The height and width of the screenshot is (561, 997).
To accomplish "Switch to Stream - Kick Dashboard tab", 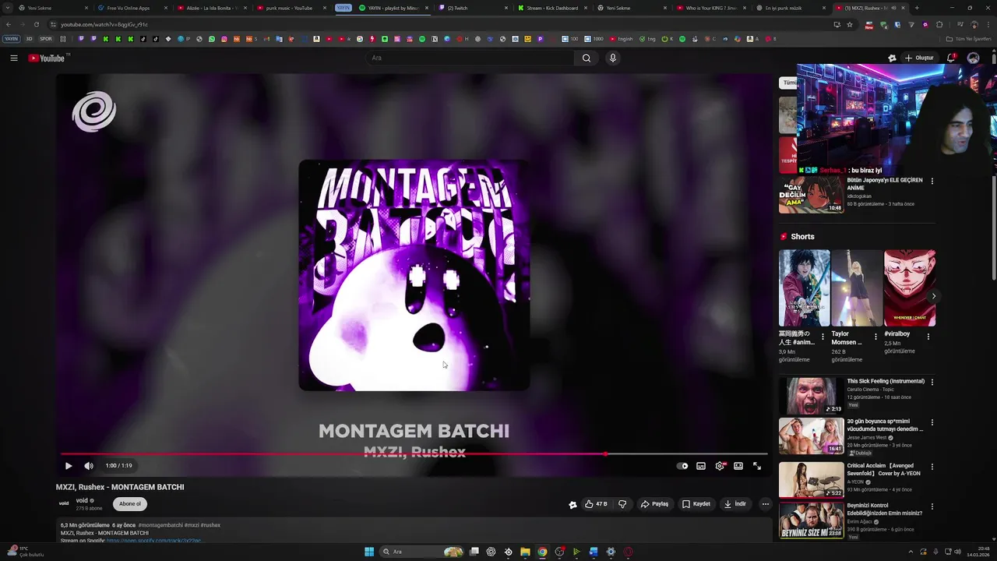I will 552,8.
